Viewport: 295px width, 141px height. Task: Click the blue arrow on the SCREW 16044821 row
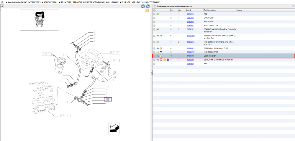pos(158,48)
